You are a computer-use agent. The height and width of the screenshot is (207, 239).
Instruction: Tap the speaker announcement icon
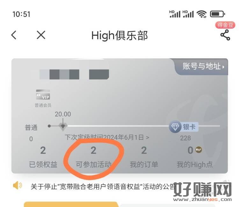pos(18,185)
